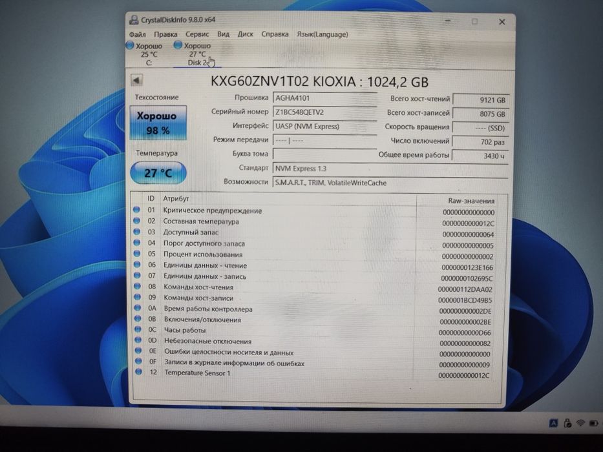Click raw value 0000000102695C

pyautogui.click(x=467, y=278)
